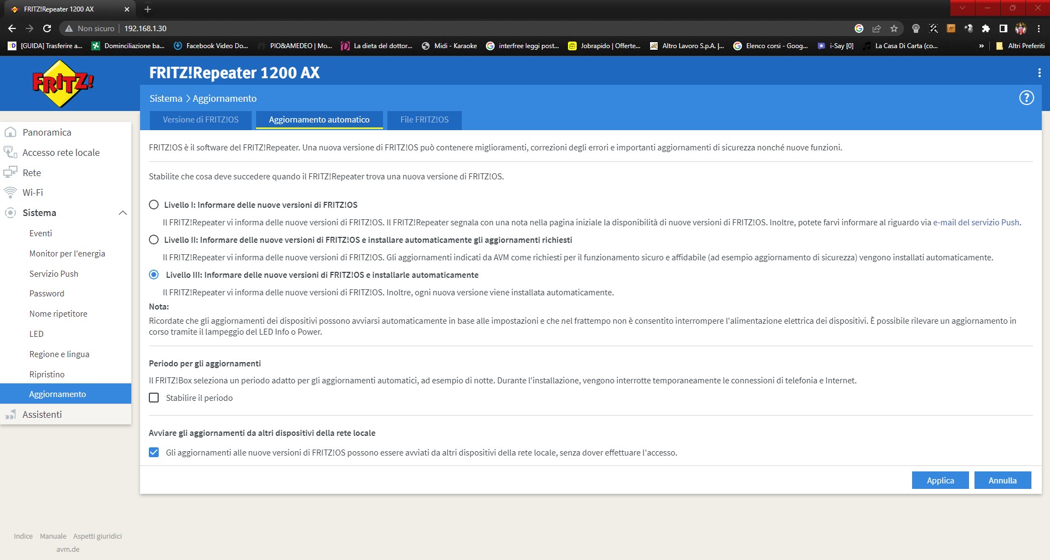Enable Stabilire il periodo checkbox
Viewport: 1050px width, 560px height.
[154, 398]
